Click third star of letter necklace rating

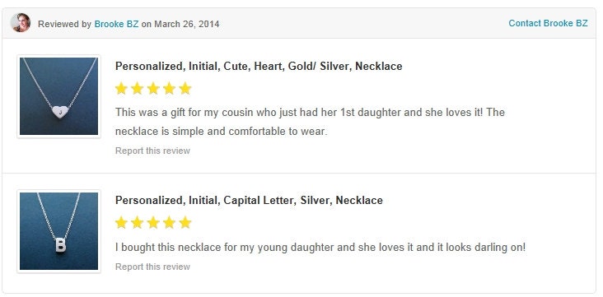pos(153,222)
